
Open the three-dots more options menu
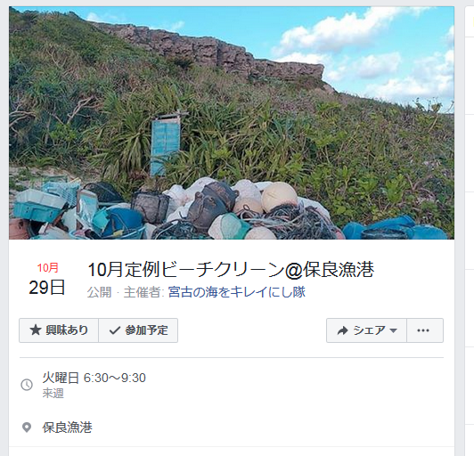[425, 330]
